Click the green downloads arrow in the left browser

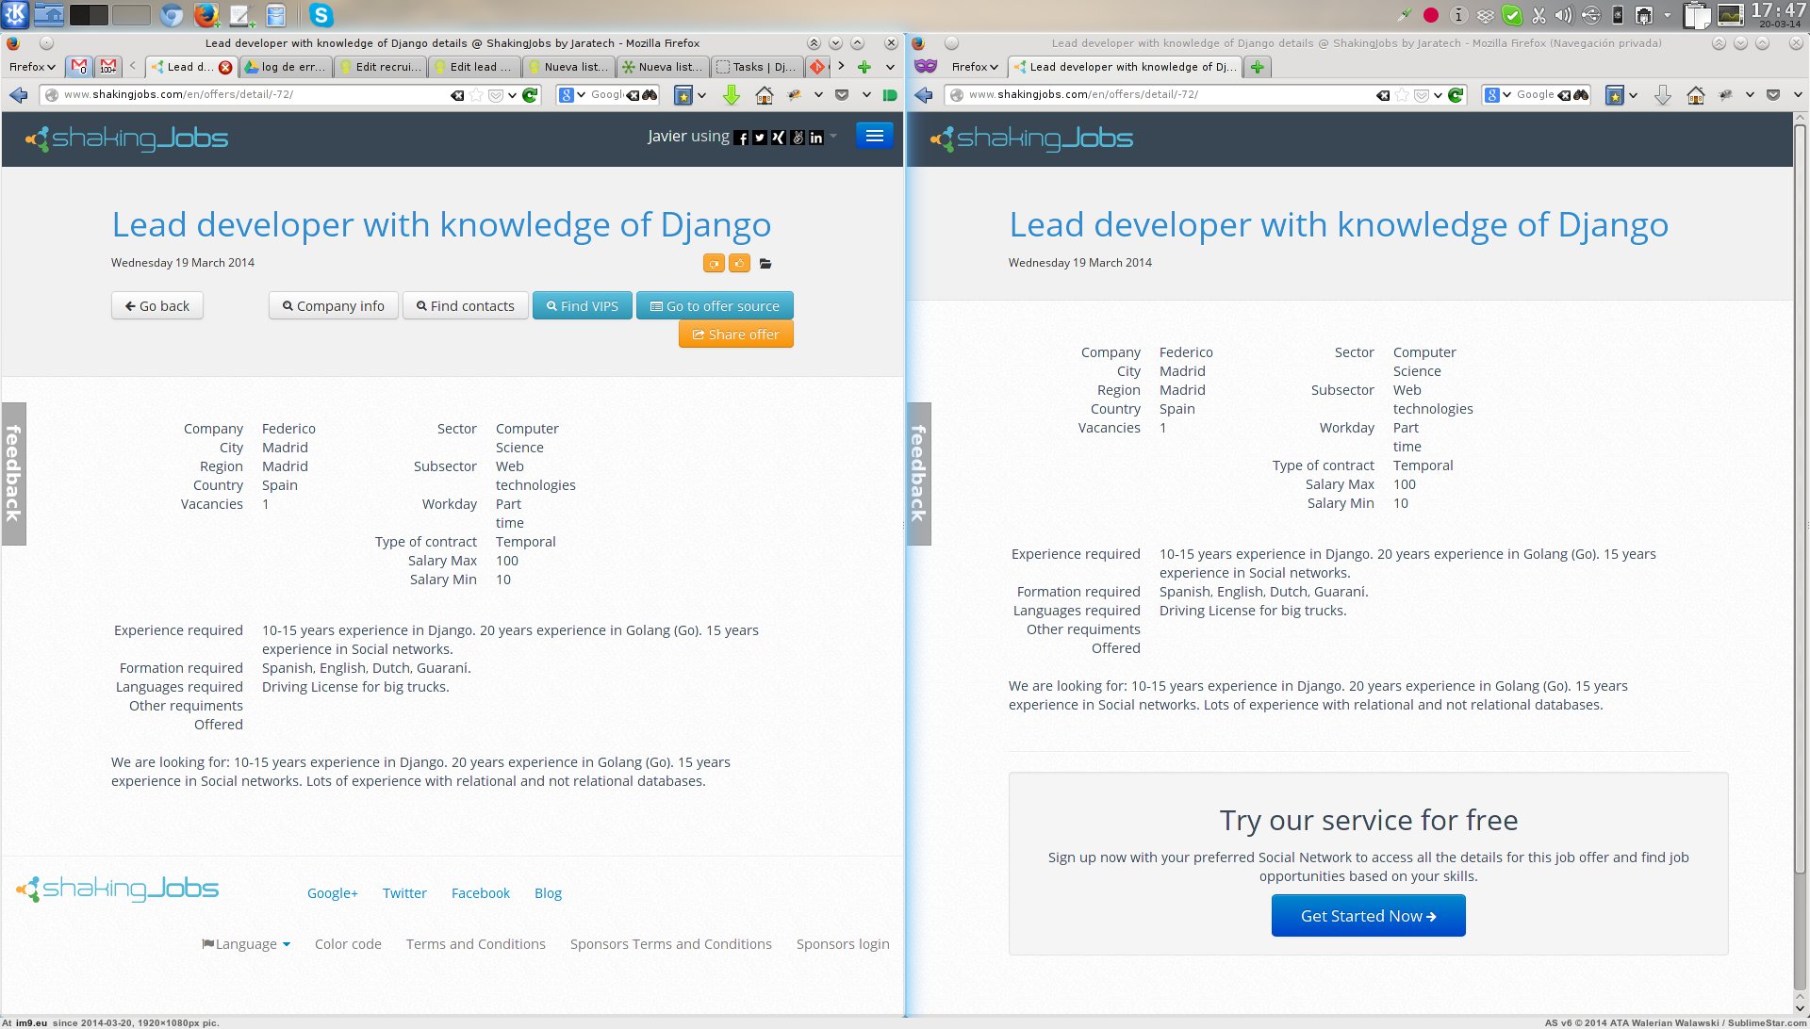(731, 95)
